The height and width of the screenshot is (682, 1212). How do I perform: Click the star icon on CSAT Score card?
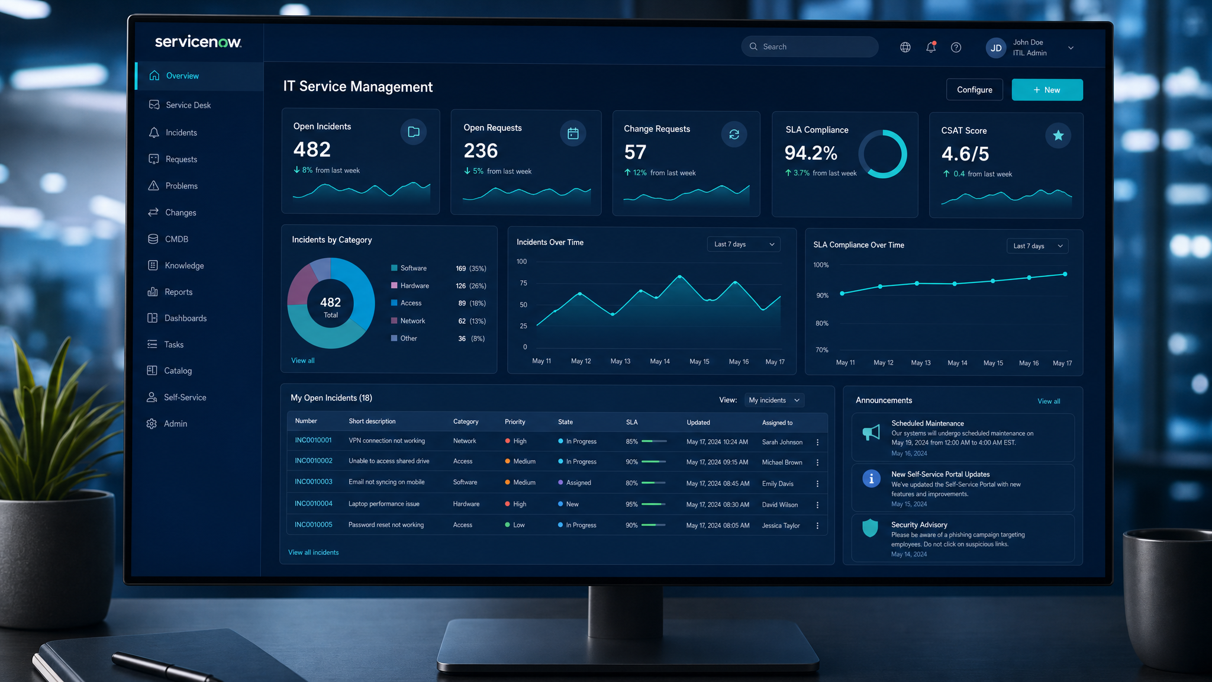[x=1058, y=136]
